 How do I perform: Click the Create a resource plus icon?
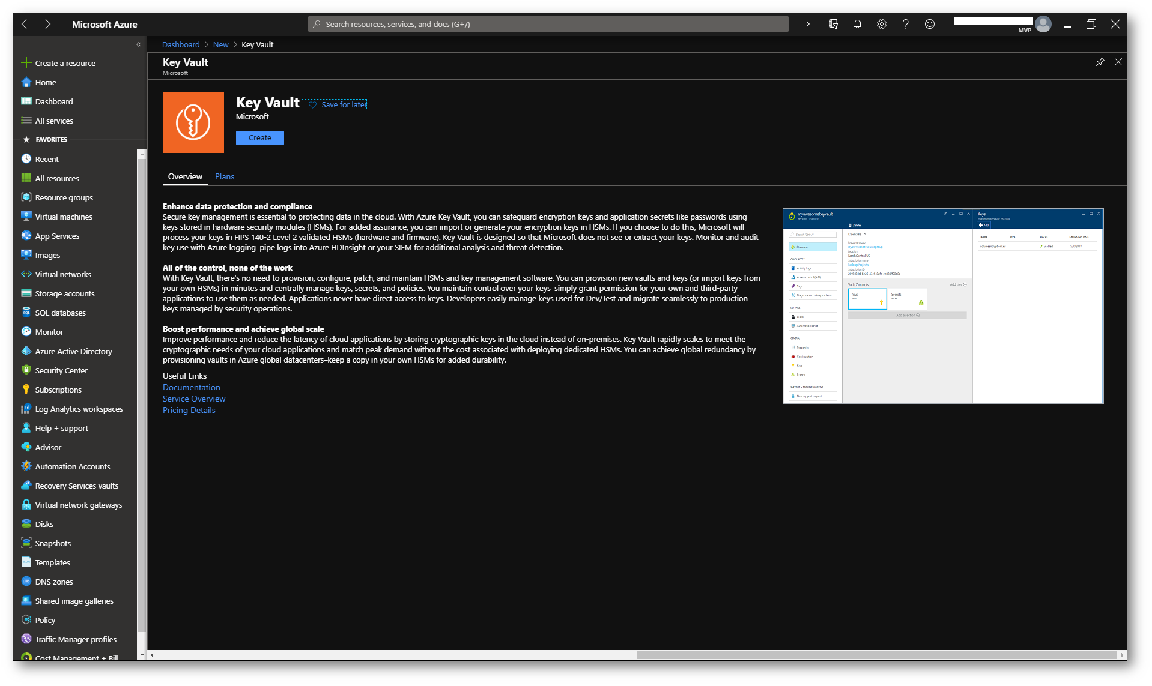[x=26, y=63]
